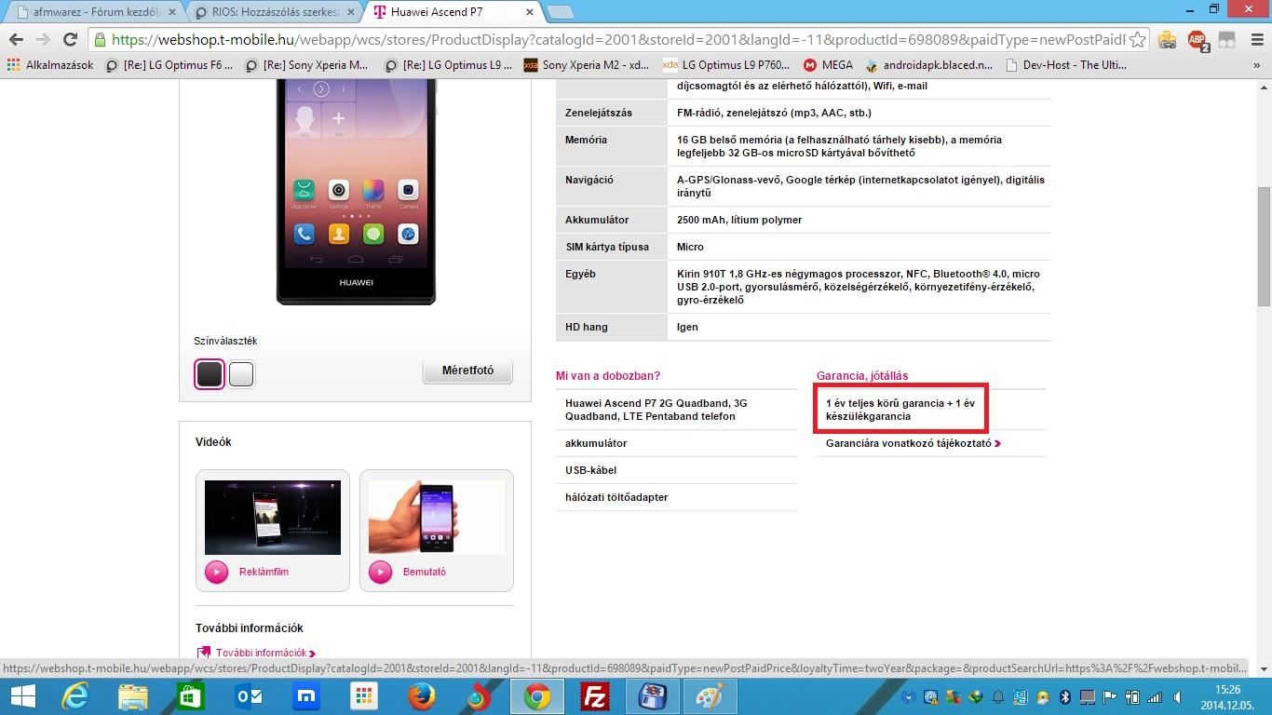Viewport: 1272px width, 715px height.
Task: Click the HD hang Igen value
Action: 687,327
